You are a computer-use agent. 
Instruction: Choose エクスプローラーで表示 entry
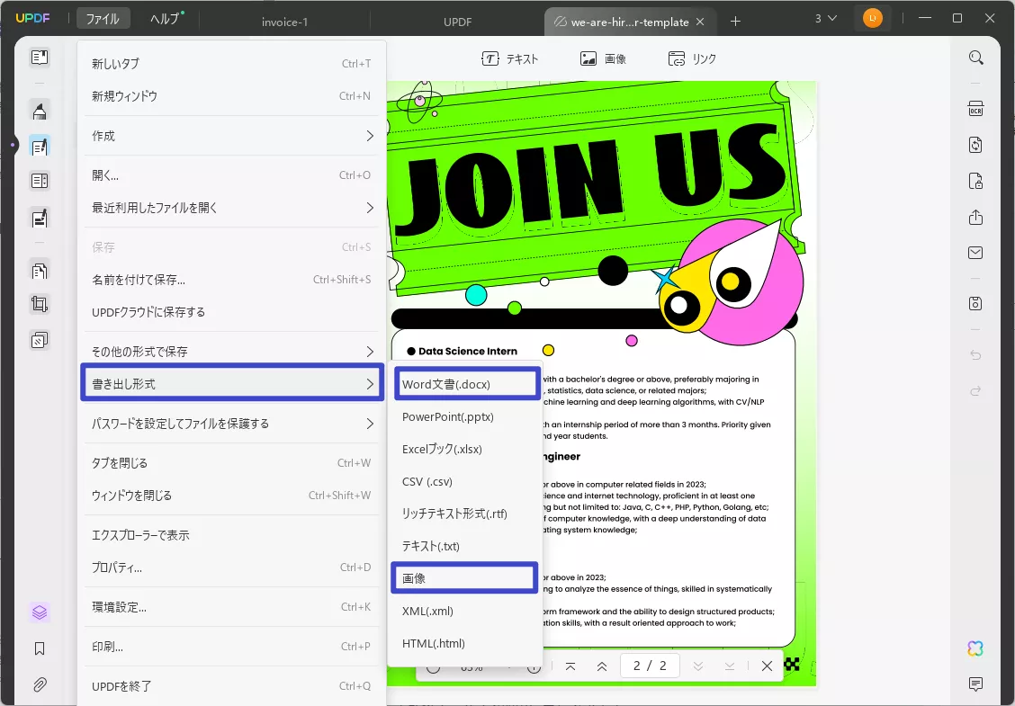coord(232,535)
